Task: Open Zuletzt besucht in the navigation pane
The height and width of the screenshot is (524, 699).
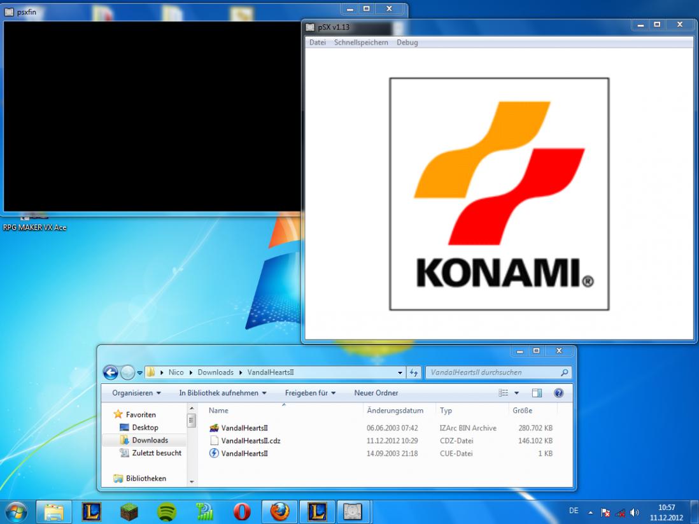Action: pyautogui.click(x=157, y=453)
